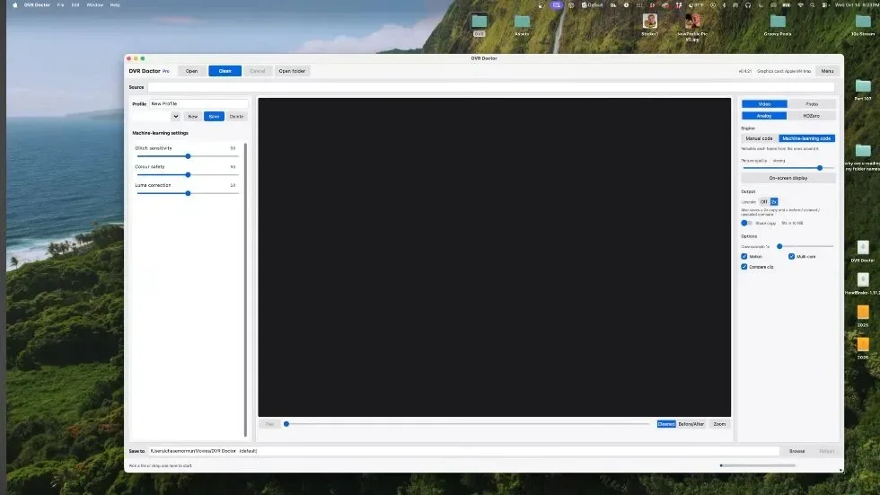Click the Bluetooth menu bar icon
880x495 pixels.
point(724,5)
